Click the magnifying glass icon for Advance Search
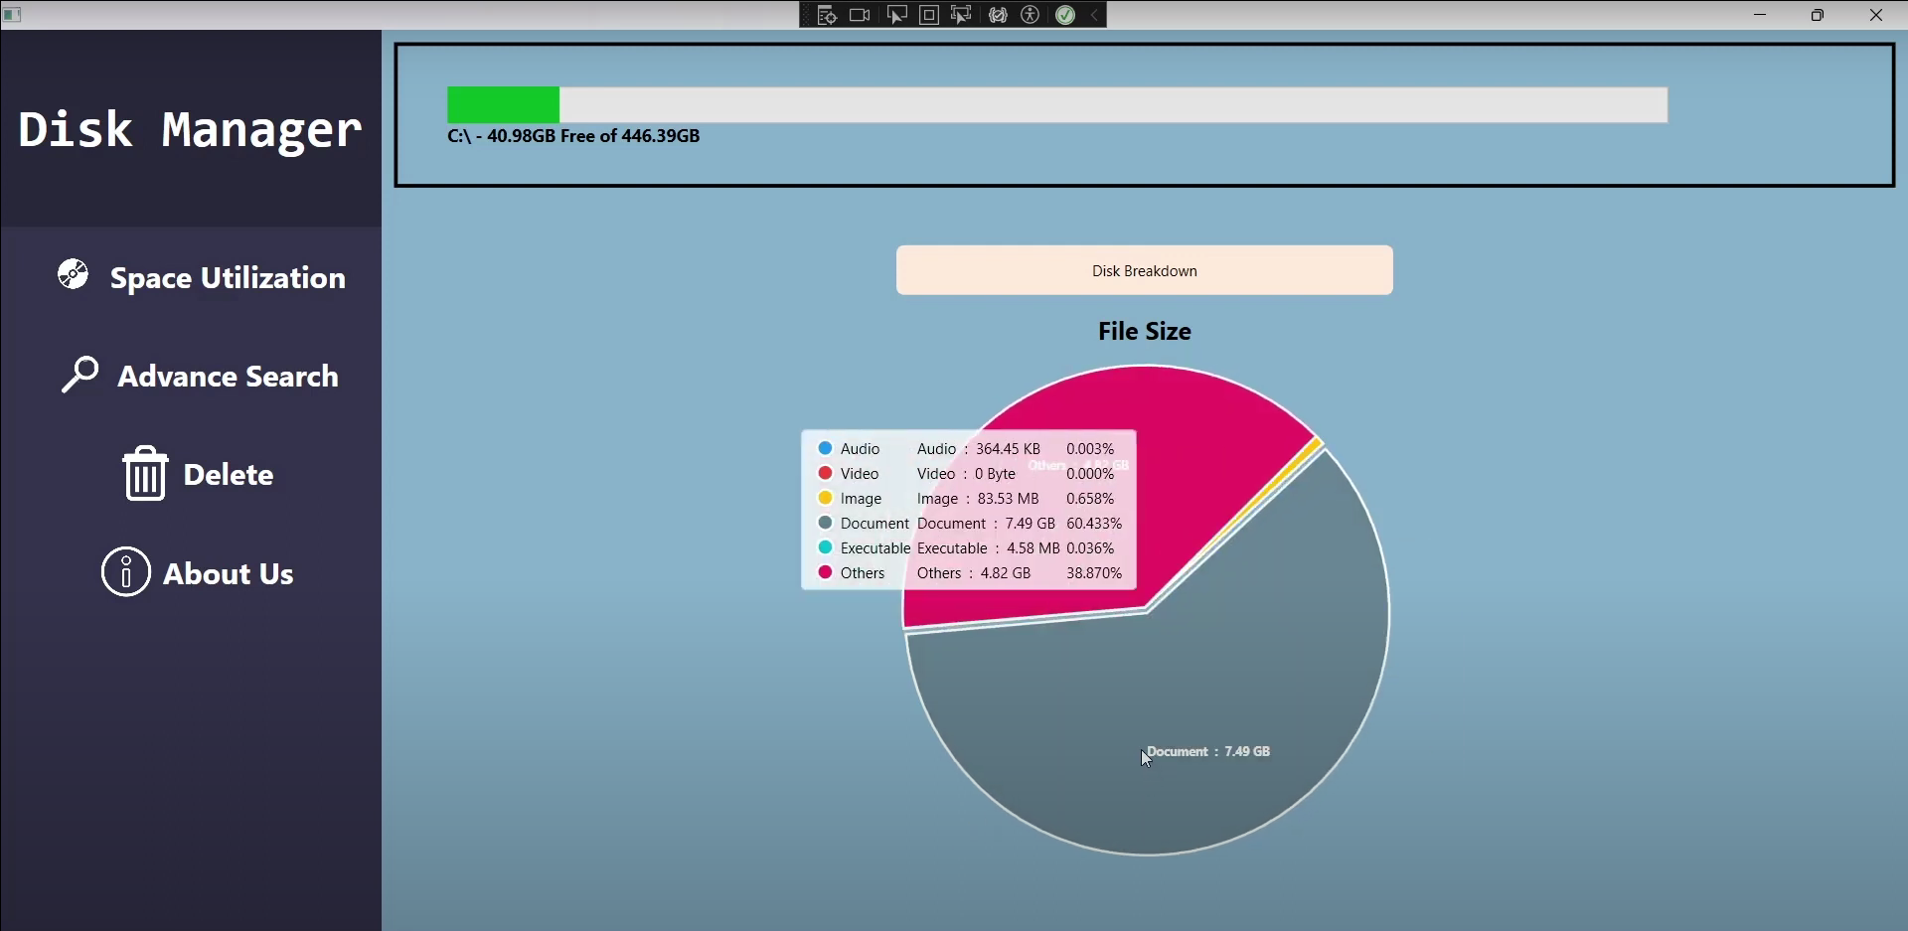The width and height of the screenshot is (1908, 931). [x=79, y=375]
